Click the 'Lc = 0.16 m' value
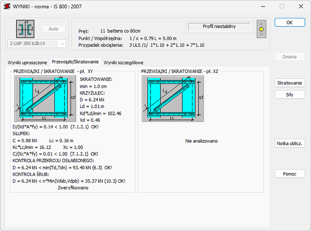 61,141
